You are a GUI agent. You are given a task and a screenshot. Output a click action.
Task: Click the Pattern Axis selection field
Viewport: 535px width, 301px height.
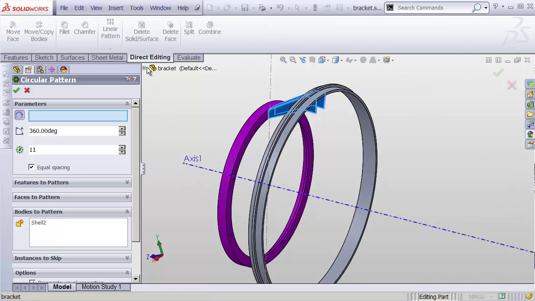click(78, 115)
